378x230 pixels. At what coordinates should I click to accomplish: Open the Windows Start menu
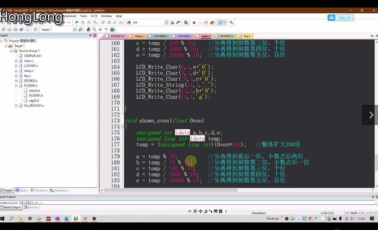3,219
